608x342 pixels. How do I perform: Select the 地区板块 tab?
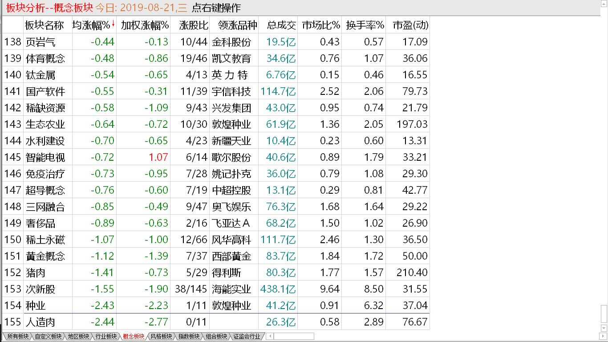pos(78,337)
